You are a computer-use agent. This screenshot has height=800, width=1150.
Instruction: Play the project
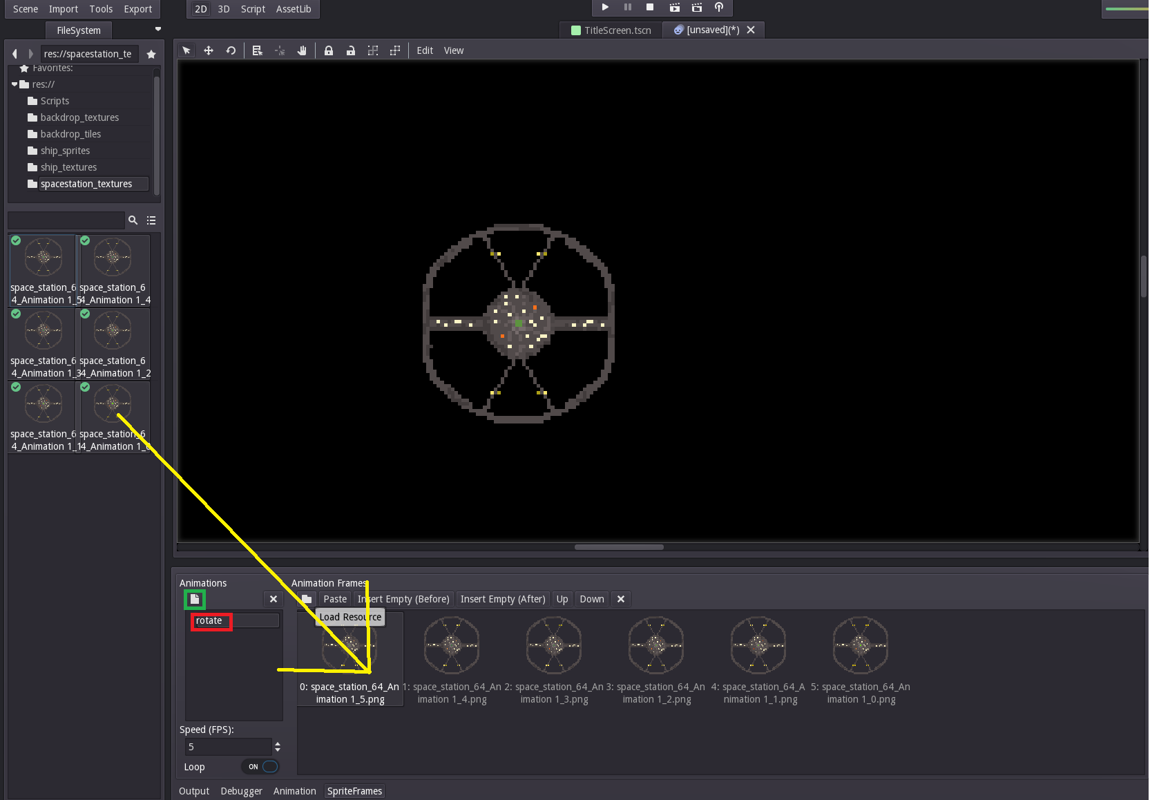pyautogui.click(x=605, y=7)
